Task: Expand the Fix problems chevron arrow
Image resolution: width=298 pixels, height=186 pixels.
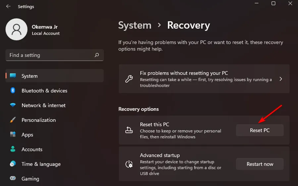Action: click(x=280, y=79)
